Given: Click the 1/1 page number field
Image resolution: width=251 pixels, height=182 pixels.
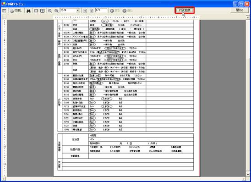Looking at the screenshot, I should click(101, 11).
